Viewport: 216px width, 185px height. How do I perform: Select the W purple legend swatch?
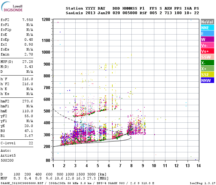[x=207, y=39]
